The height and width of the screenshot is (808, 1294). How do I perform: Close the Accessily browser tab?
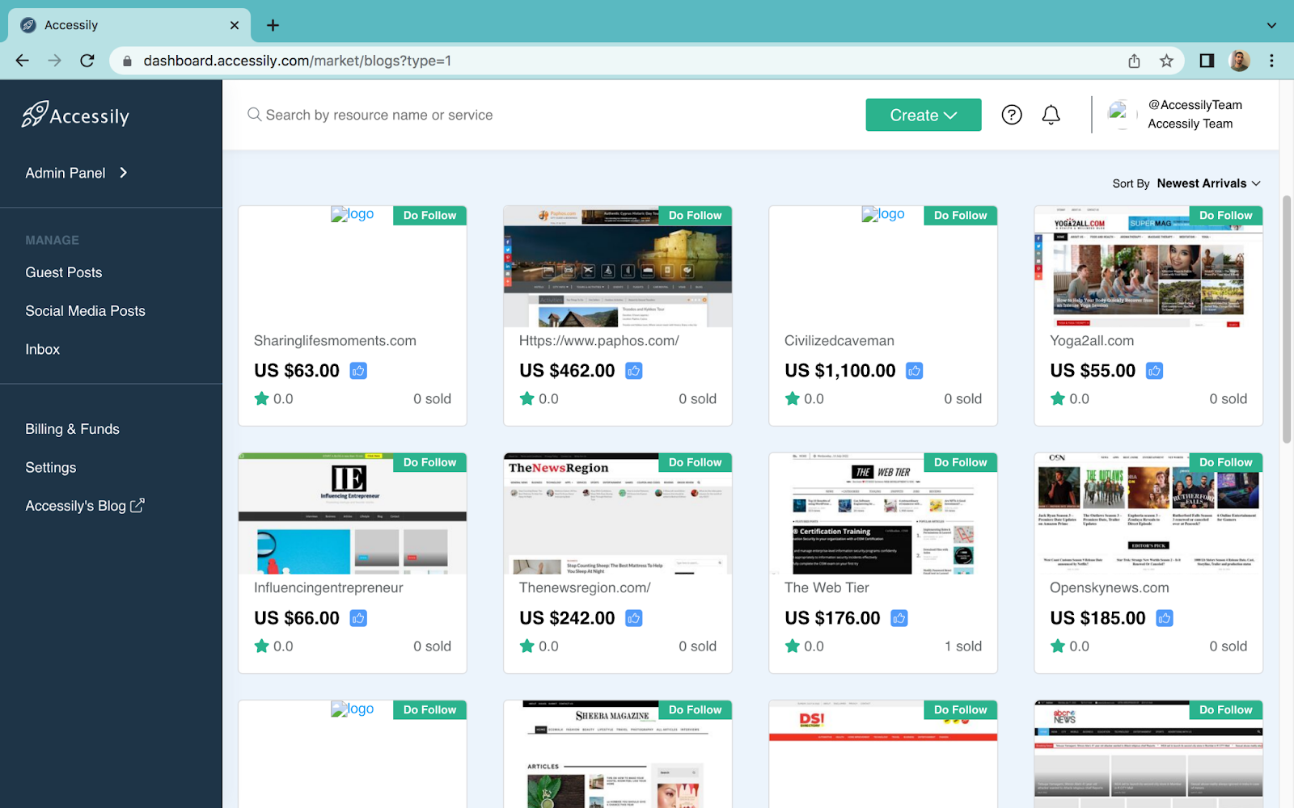pos(235,25)
